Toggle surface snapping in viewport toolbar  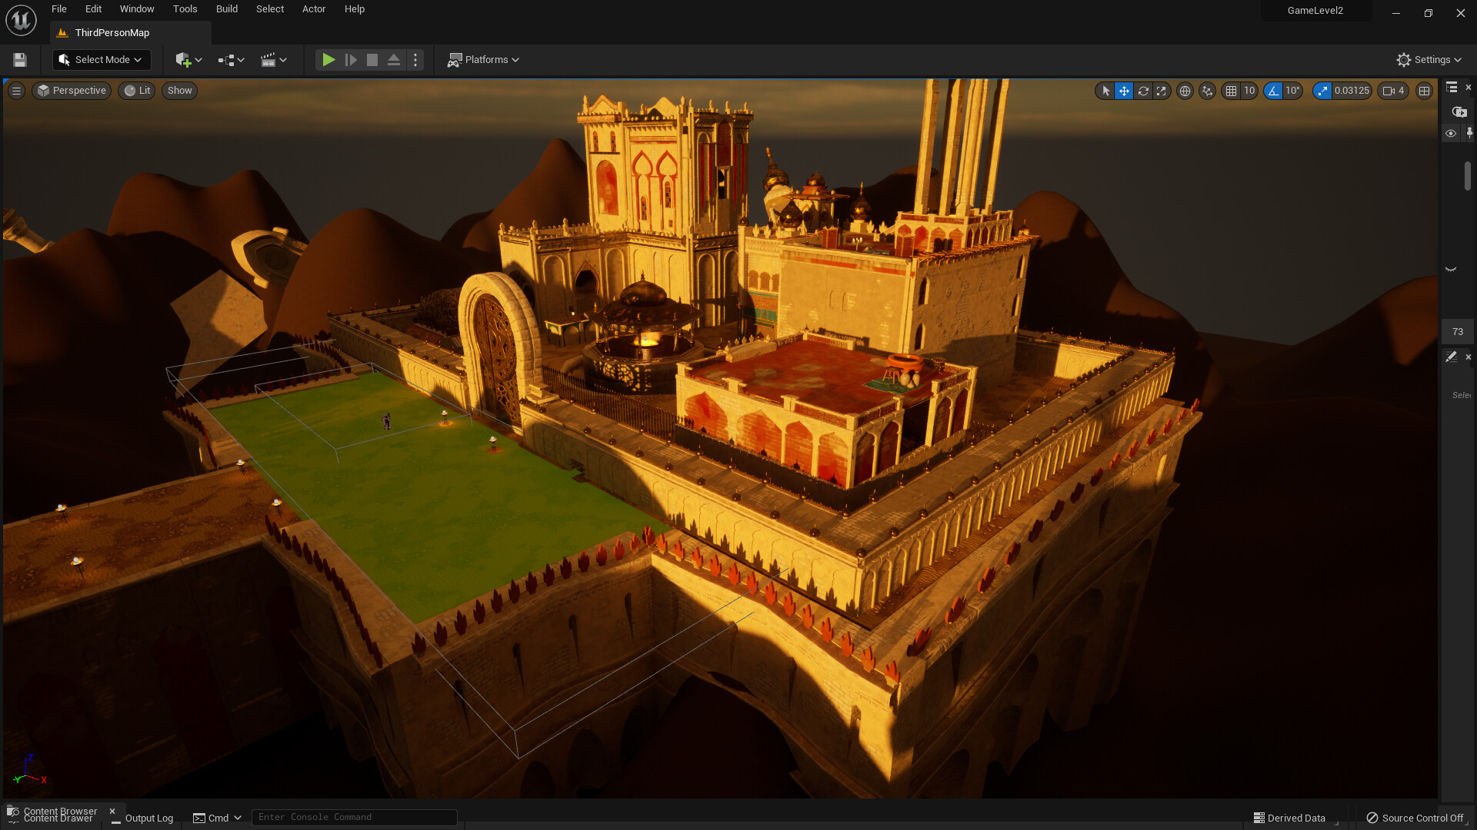click(1207, 91)
